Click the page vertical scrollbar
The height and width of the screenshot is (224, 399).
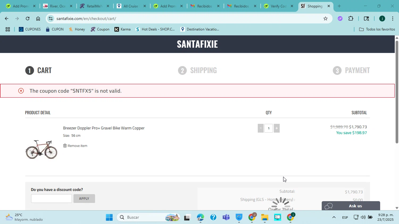click(x=397, y=92)
